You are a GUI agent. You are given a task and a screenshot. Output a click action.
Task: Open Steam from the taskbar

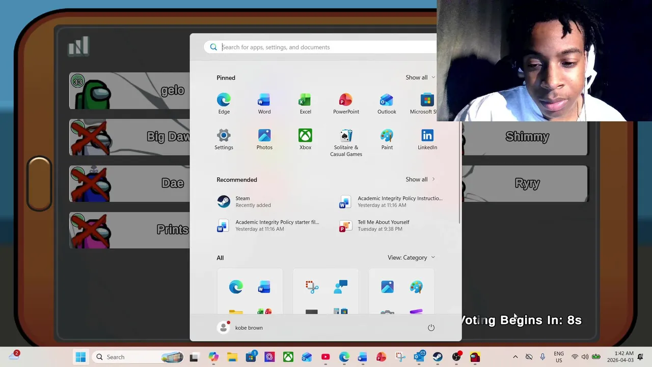(x=438, y=357)
